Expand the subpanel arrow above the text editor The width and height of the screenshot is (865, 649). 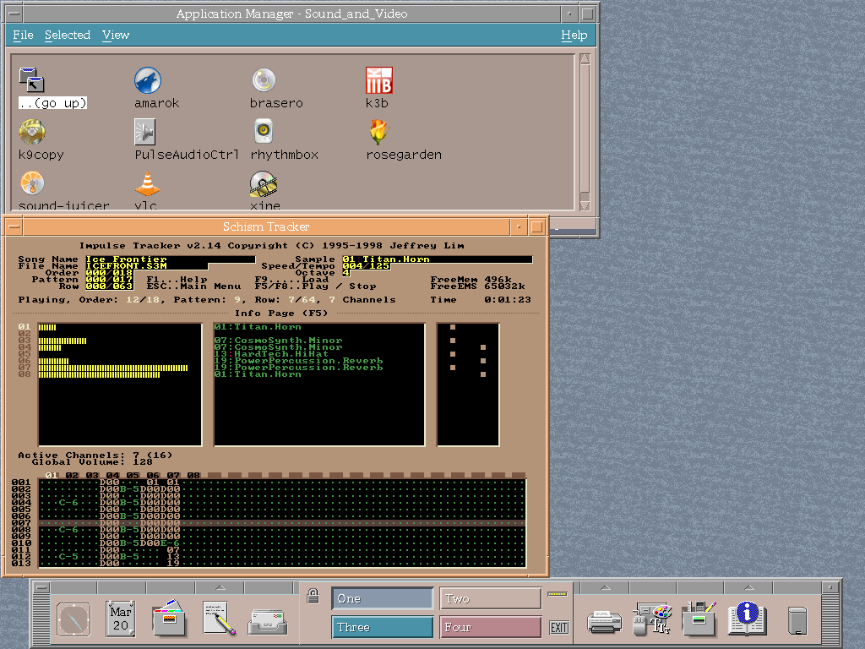pos(220,587)
